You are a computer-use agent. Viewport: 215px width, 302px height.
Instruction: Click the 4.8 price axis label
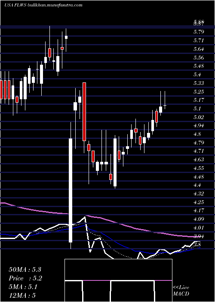click(197, 134)
